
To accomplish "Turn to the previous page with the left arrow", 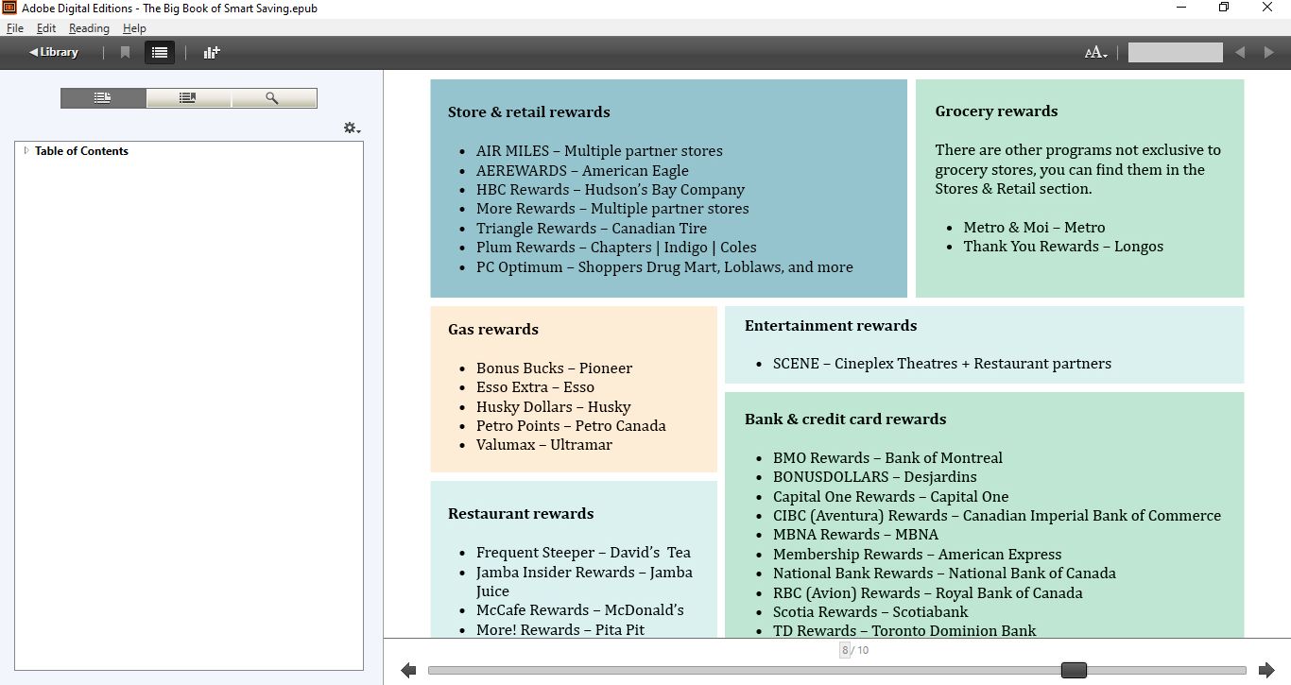I will [408, 670].
